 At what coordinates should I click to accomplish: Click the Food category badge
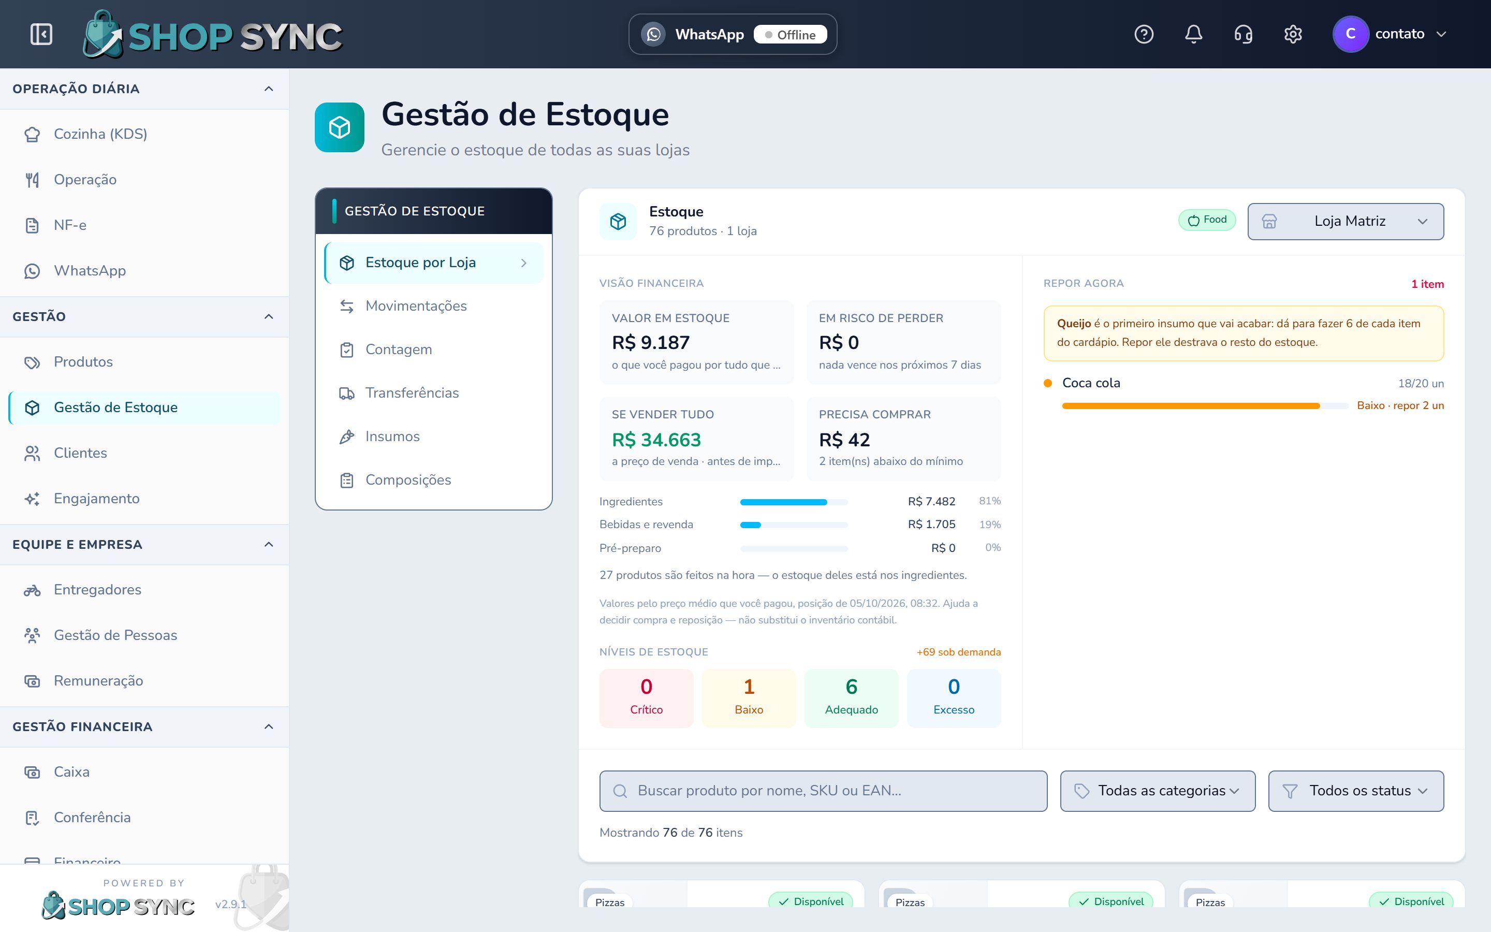1207,220
